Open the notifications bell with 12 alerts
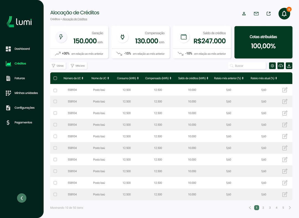The image size is (299, 218). point(284,14)
